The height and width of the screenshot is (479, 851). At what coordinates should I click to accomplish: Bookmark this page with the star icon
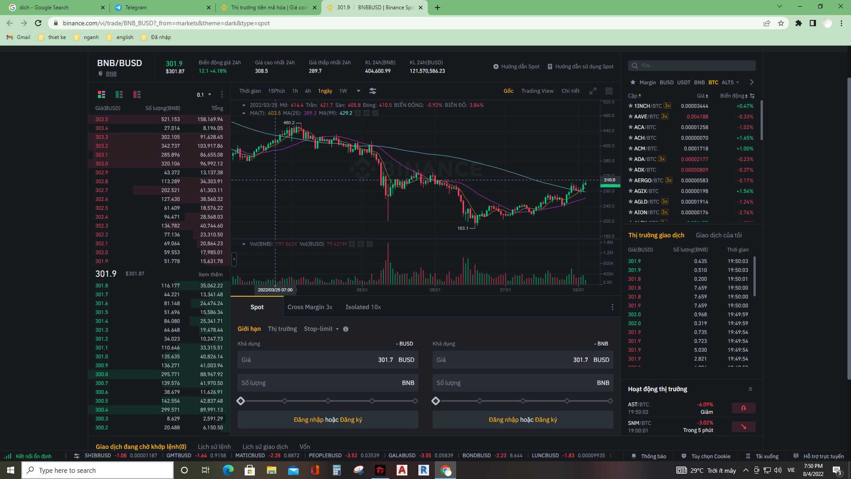(781, 23)
